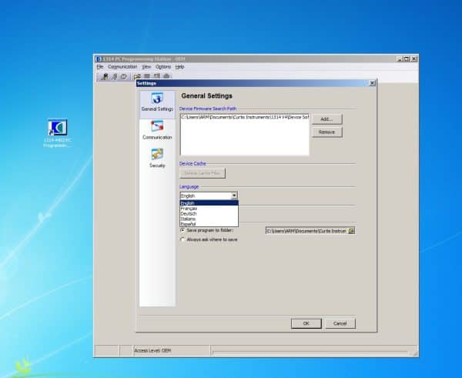The width and height of the screenshot is (462, 378).
Task: Select 'Always ask where to save' radio button
Action: point(182,239)
